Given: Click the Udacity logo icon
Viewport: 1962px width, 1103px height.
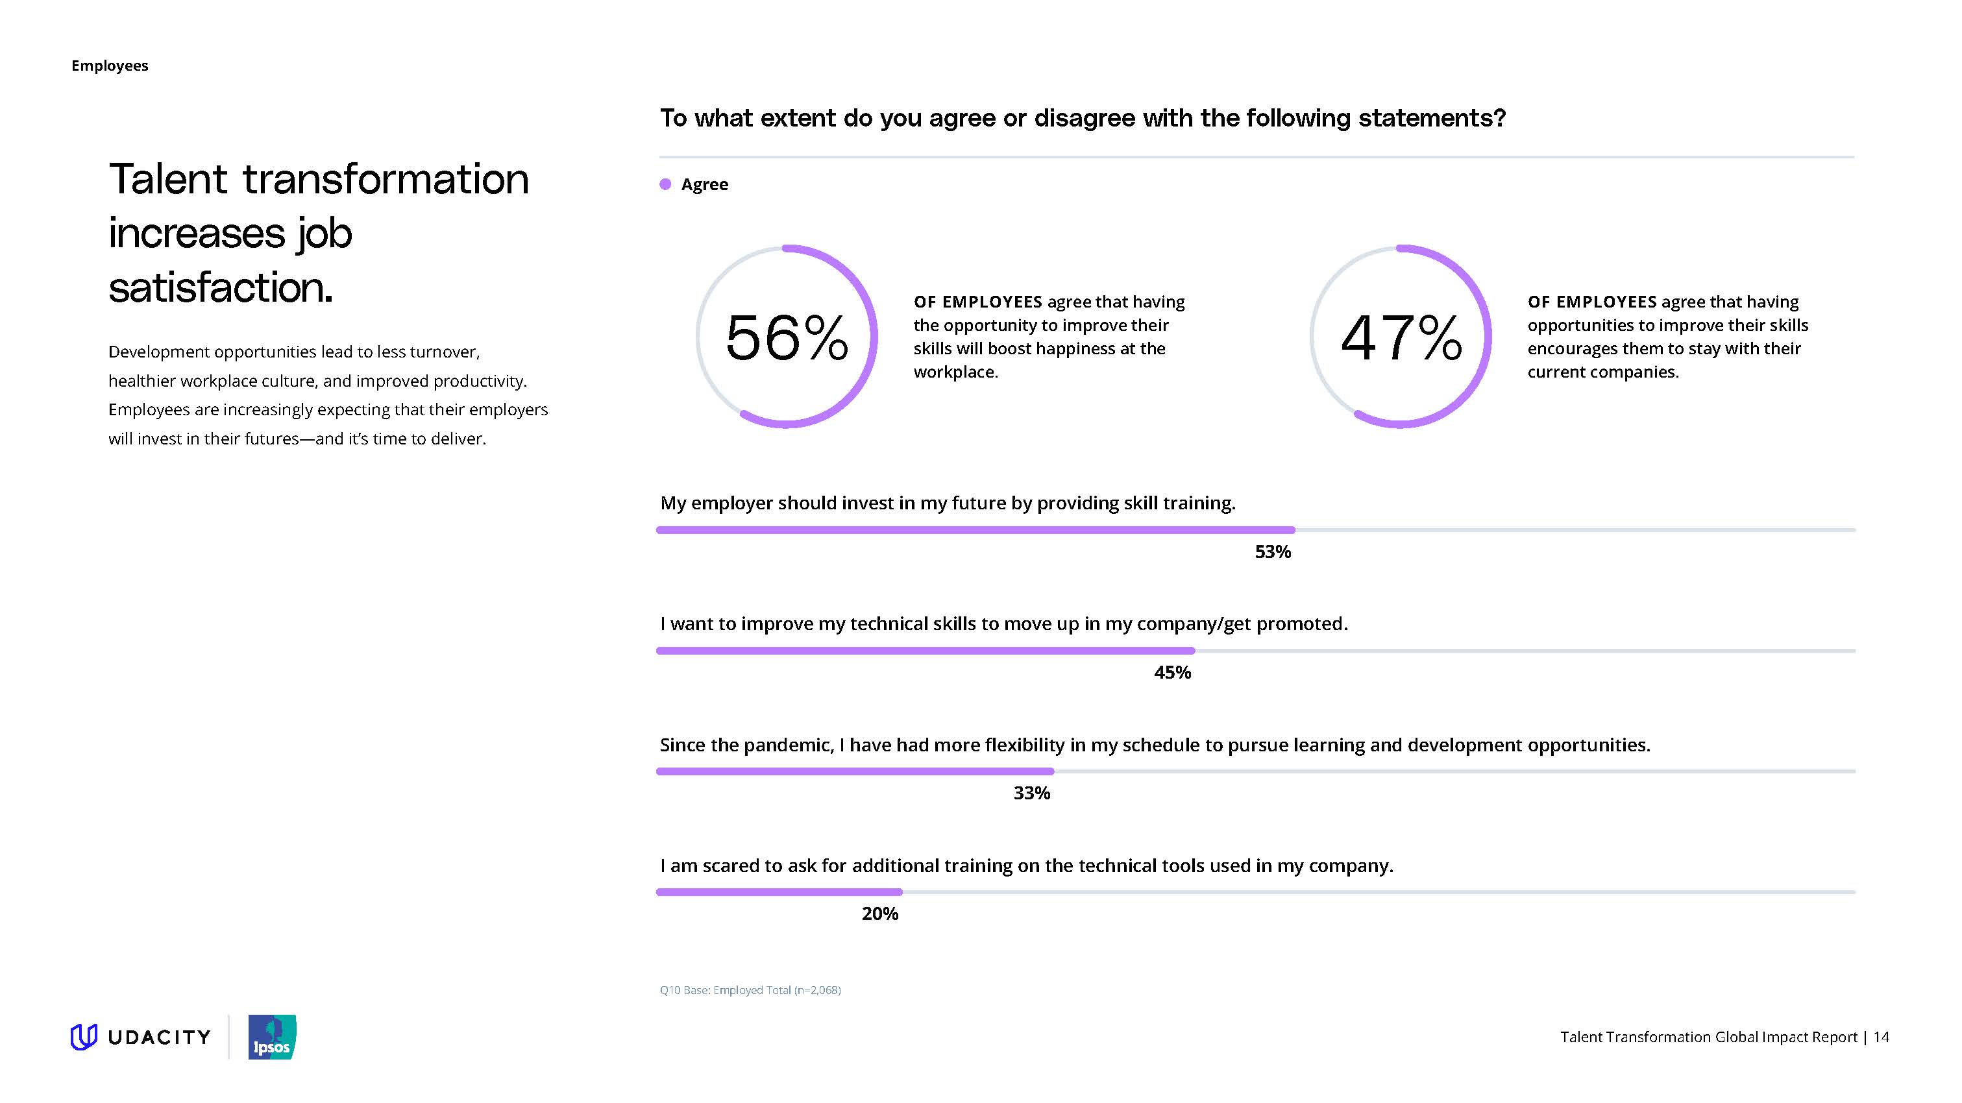Looking at the screenshot, I should point(84,1037).
